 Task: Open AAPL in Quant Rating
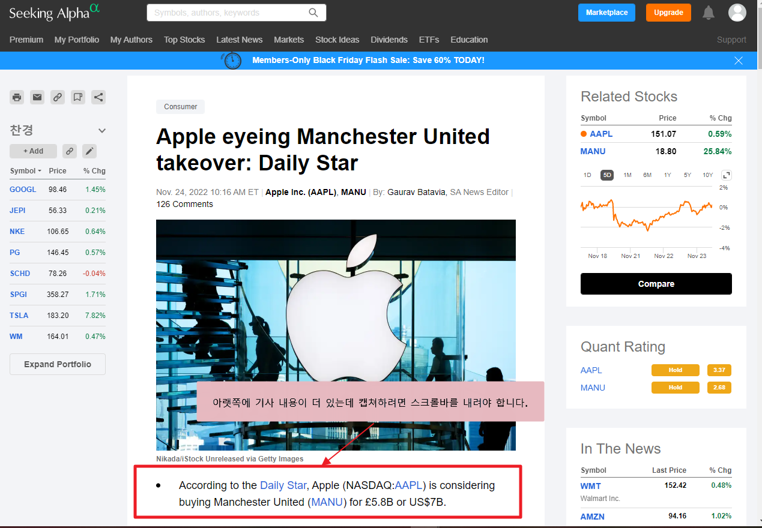[591, 370]
